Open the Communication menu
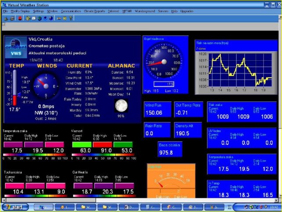282x212 pixels. (x=71, y=11)
